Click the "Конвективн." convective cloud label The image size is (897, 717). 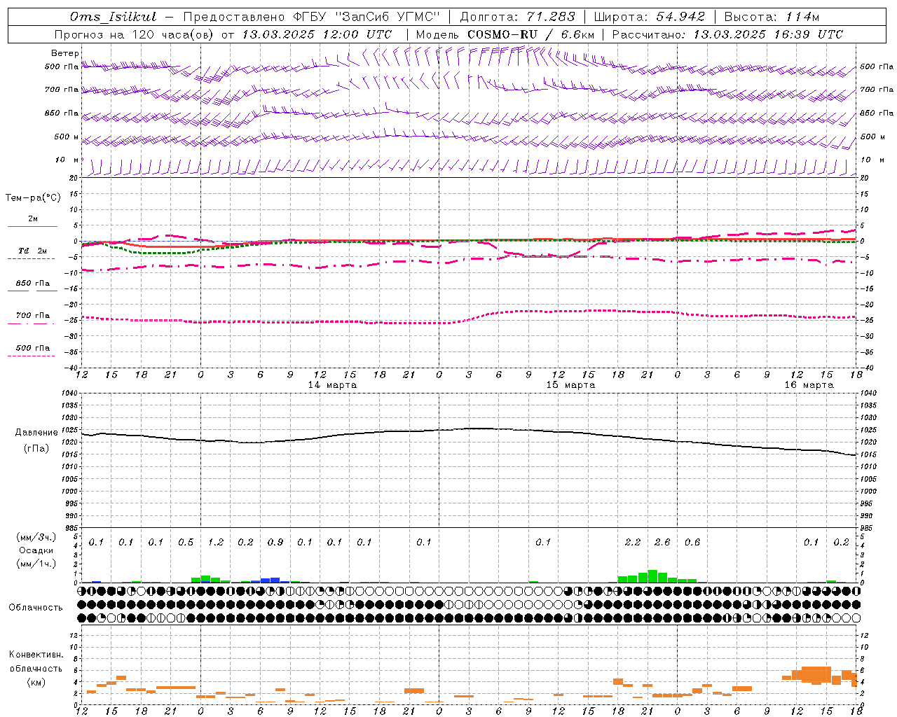(x=36, y=655)
